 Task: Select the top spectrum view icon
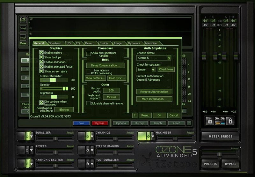[23, 20]
